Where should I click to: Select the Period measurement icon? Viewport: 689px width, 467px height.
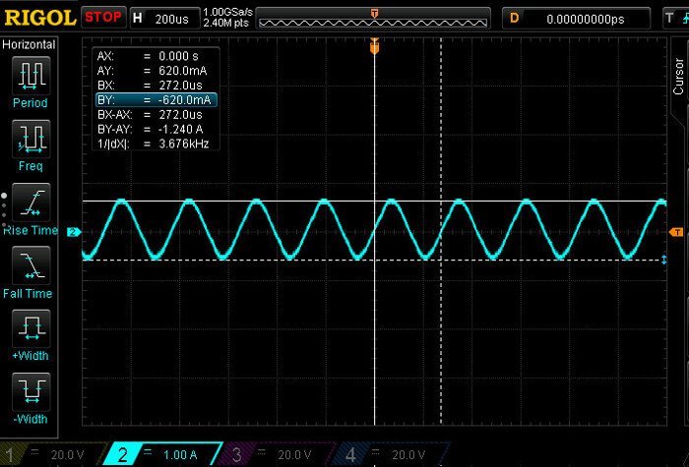(x=31, y=76)
